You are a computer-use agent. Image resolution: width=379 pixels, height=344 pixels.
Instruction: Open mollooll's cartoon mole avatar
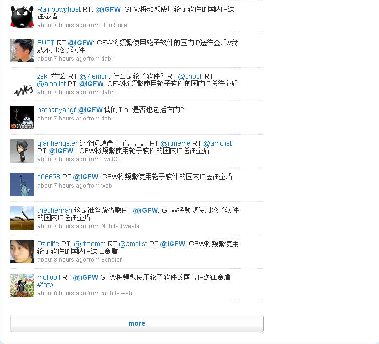coord(22,285)
